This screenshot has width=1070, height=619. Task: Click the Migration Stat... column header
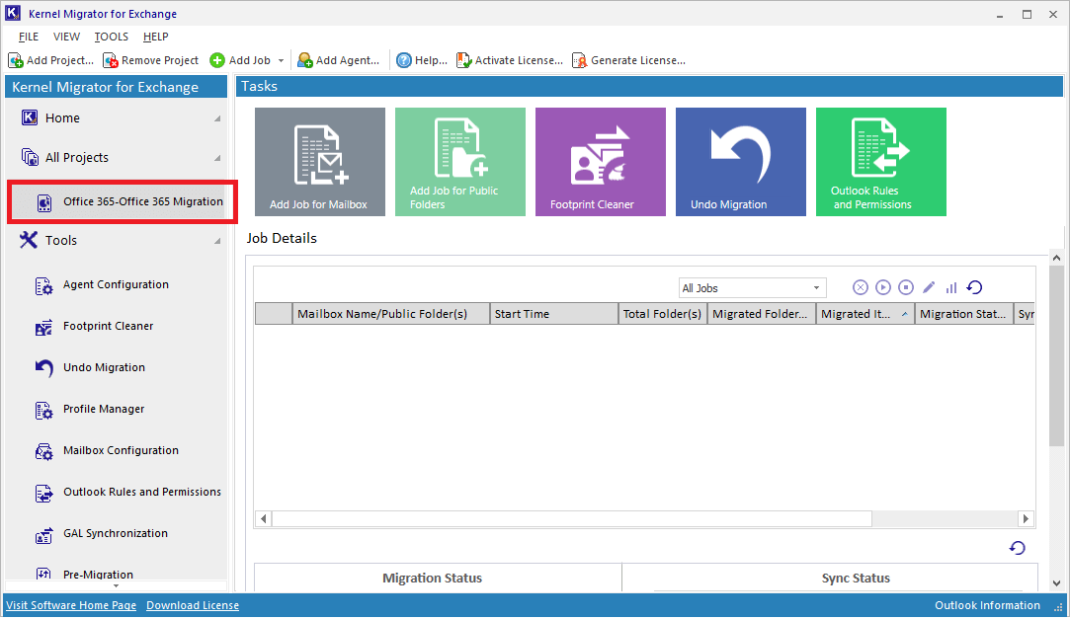coord(963,314)
